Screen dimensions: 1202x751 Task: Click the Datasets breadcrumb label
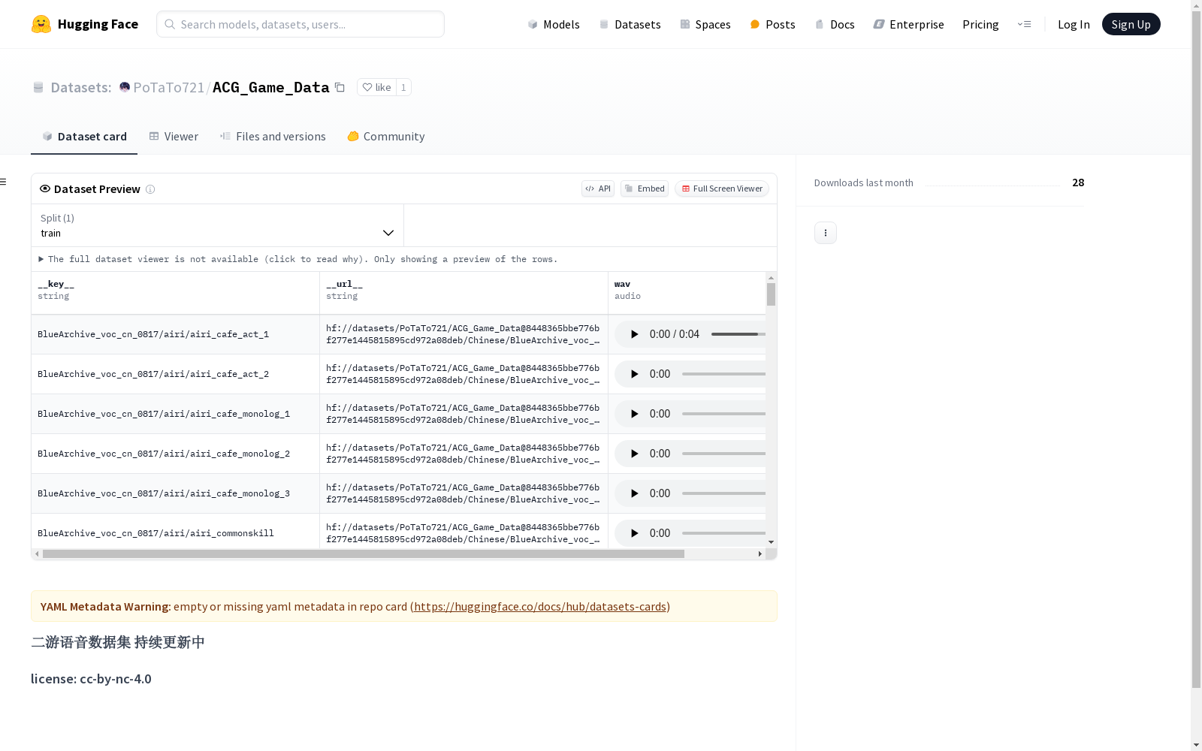pyautogui.click(x=81, y=87)
